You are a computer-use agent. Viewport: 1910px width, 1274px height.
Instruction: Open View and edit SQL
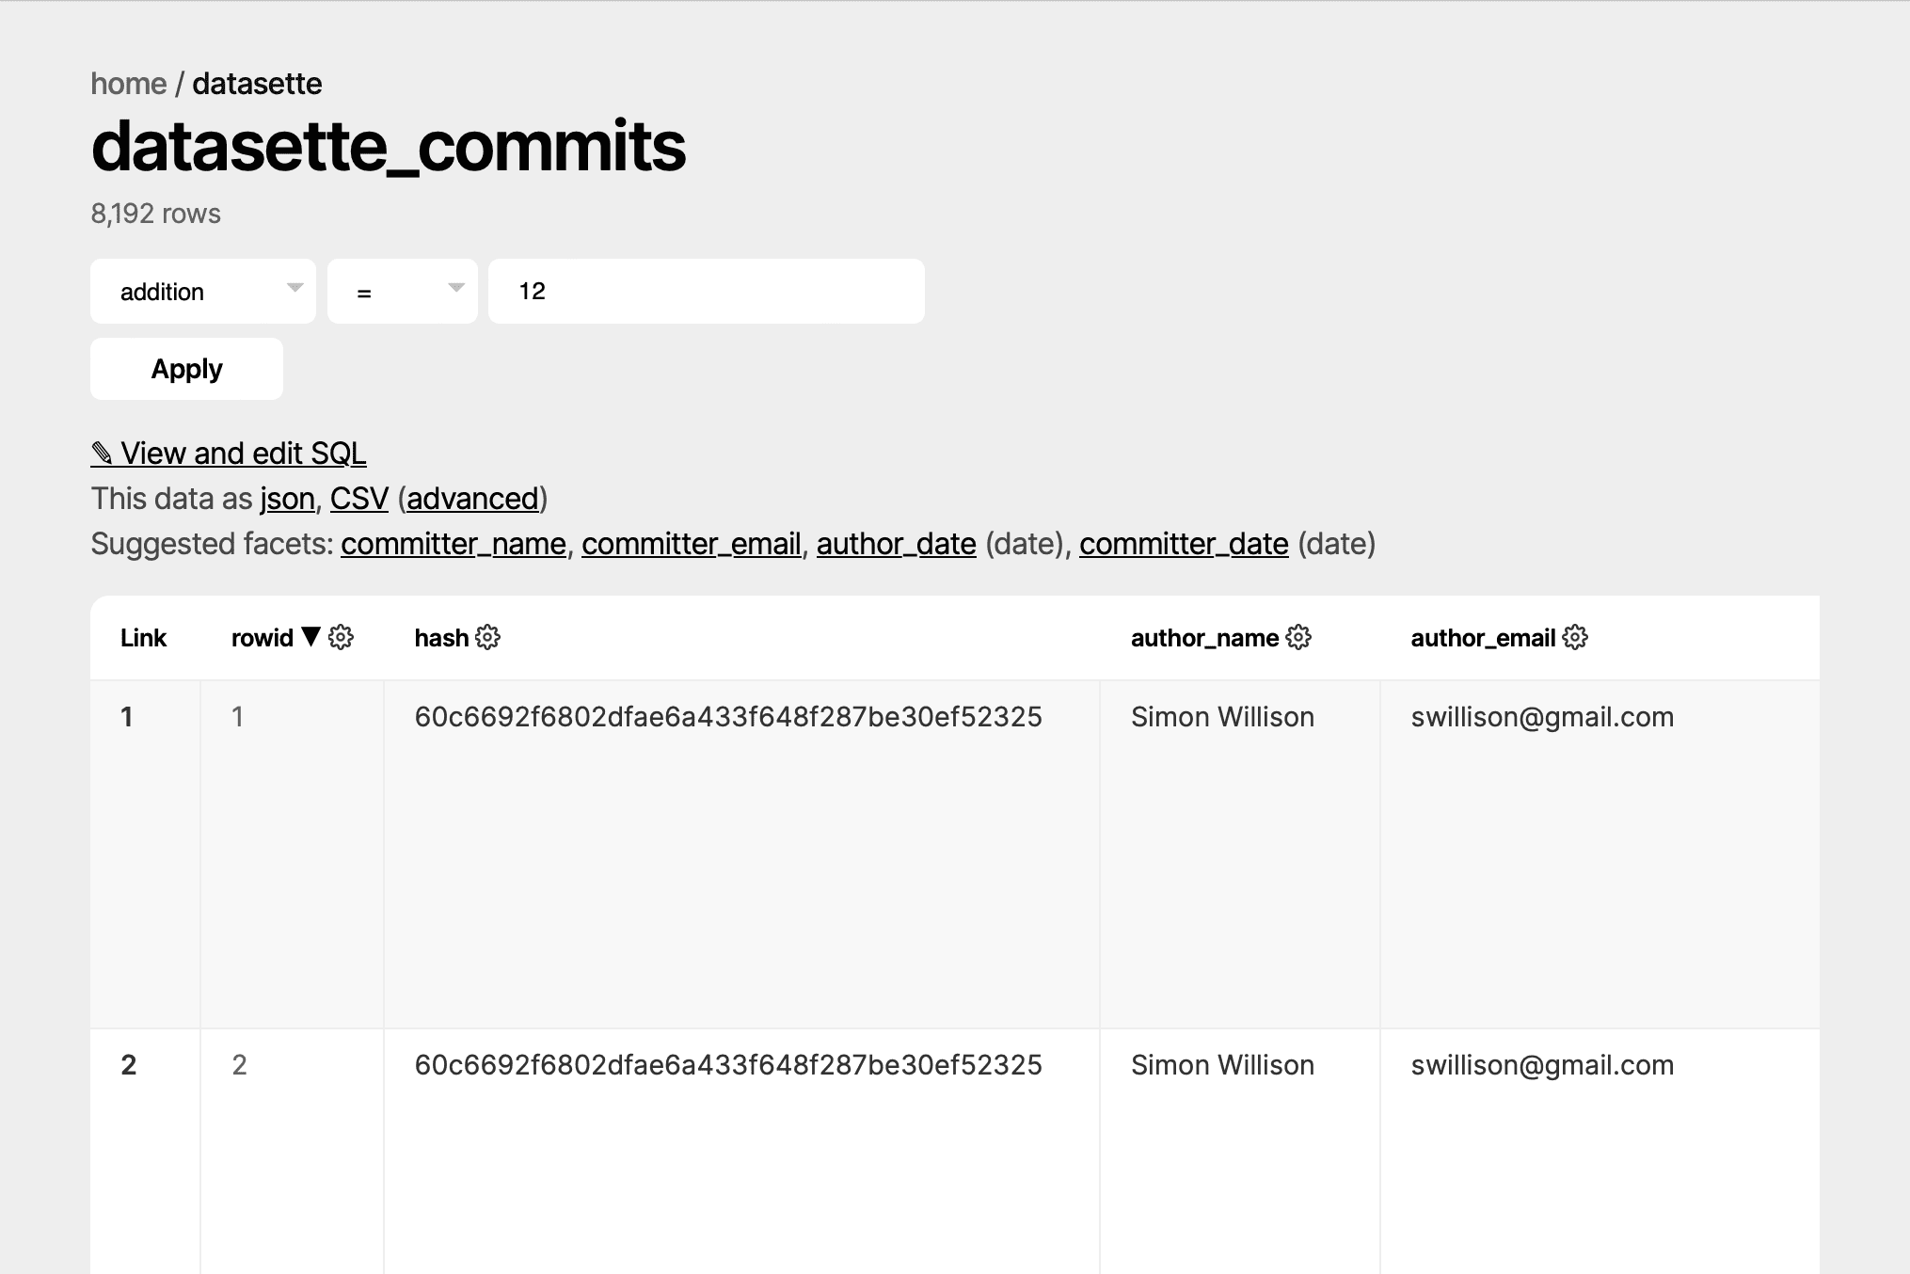243,454
